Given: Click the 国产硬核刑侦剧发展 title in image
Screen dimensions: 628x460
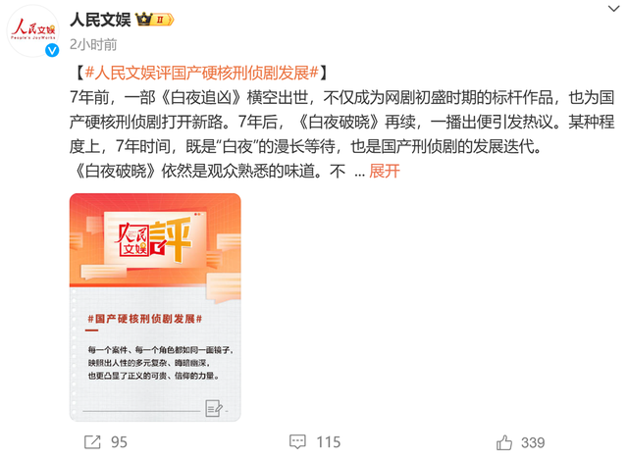Looking at the screenshot, I should [145, 319].
